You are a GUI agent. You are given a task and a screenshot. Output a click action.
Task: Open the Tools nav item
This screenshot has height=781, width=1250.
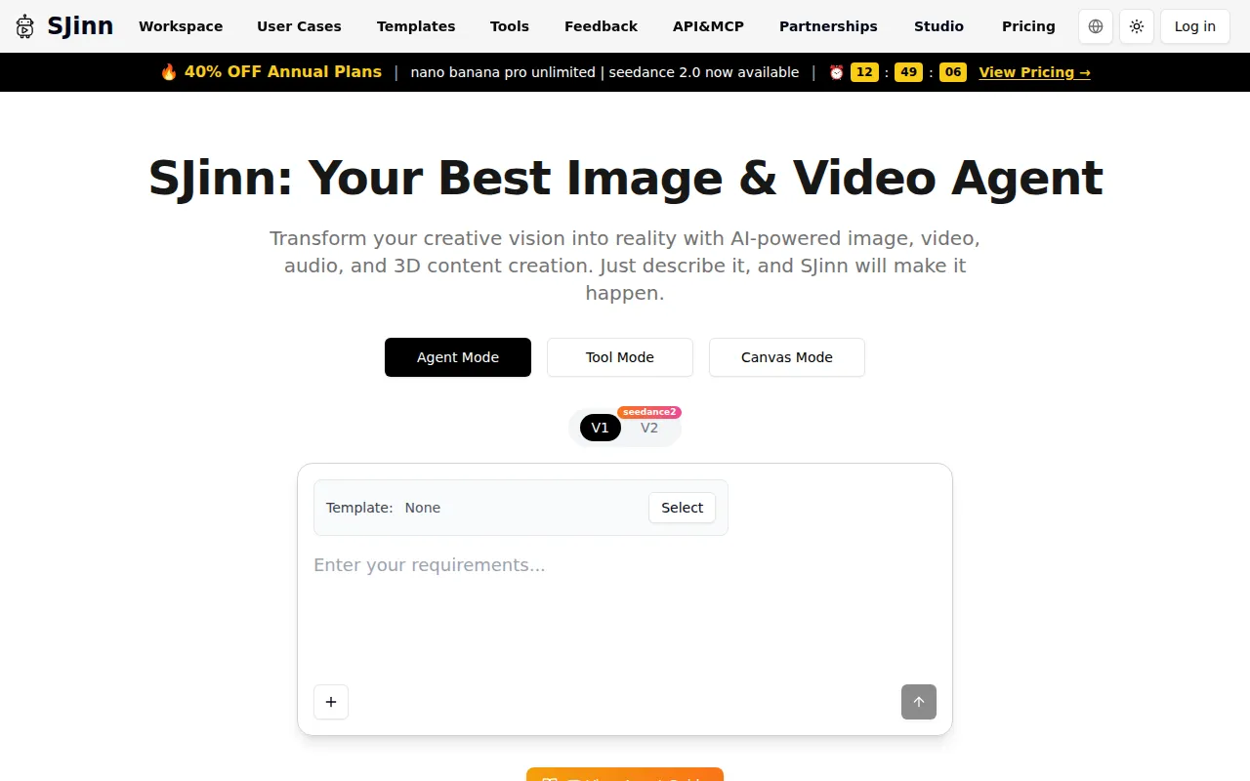coord(510,26)
